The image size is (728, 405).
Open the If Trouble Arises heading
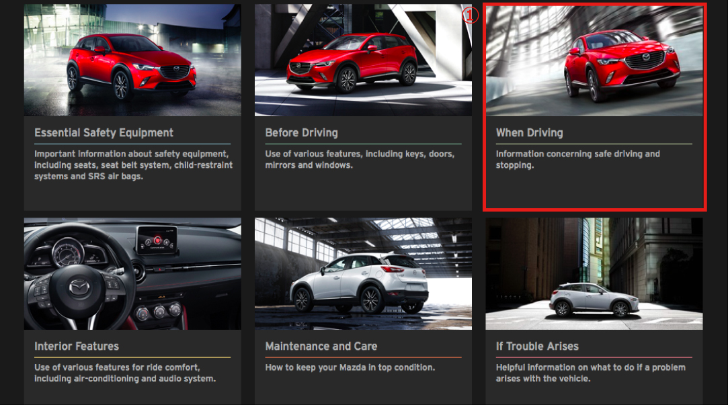[x=537, y=347]
